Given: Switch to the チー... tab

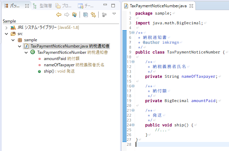Looking at the screenshot, I should [x=85, y=6].
